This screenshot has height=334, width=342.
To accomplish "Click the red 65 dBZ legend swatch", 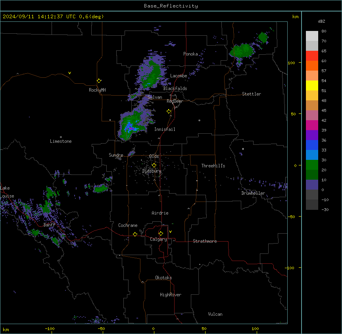I will coord(312,56).
